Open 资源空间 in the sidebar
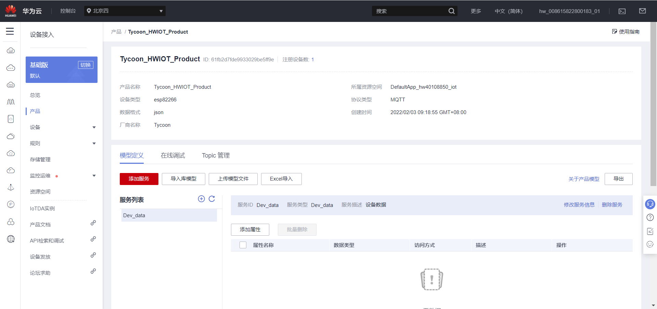Screen dimensions: 657x309 coord(40,192)
